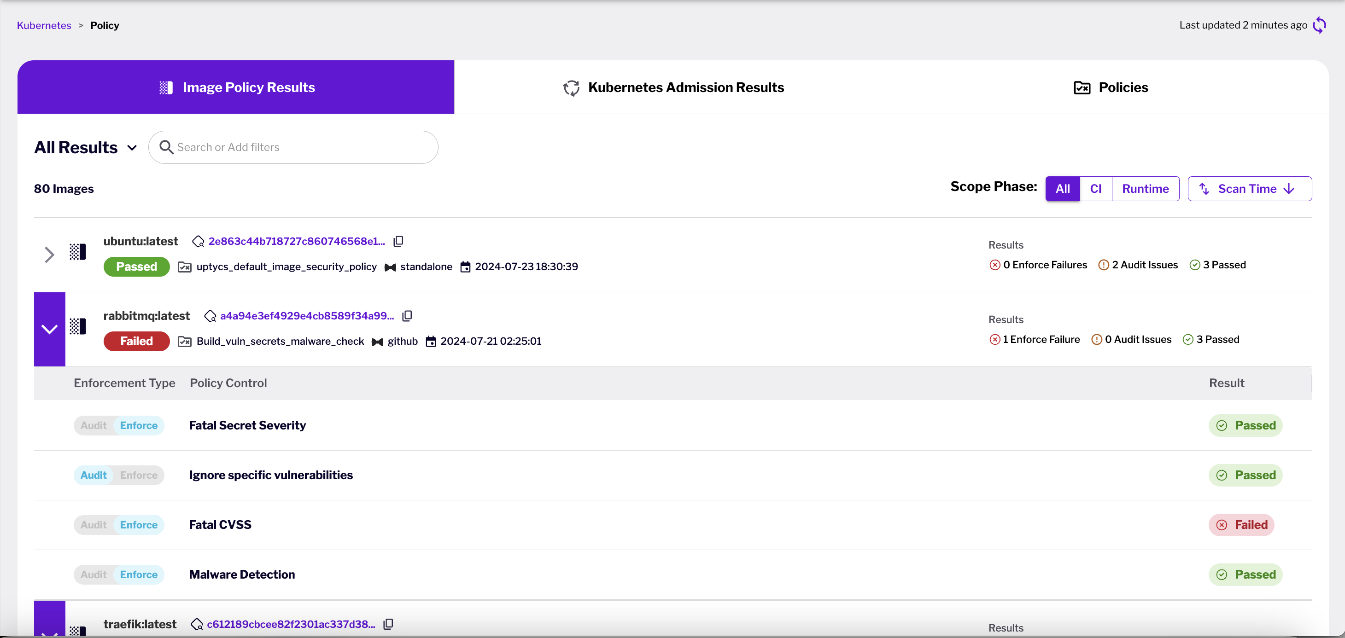Click inside Search or Add filters field
Image resolution: width=1345 pixels, height=638 pixels.
[x=293, y=147]
